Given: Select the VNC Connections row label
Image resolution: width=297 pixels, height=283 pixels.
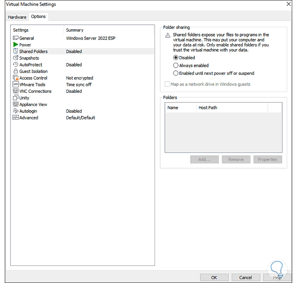Looking at the screenshot, I should [x=35, y=91].
